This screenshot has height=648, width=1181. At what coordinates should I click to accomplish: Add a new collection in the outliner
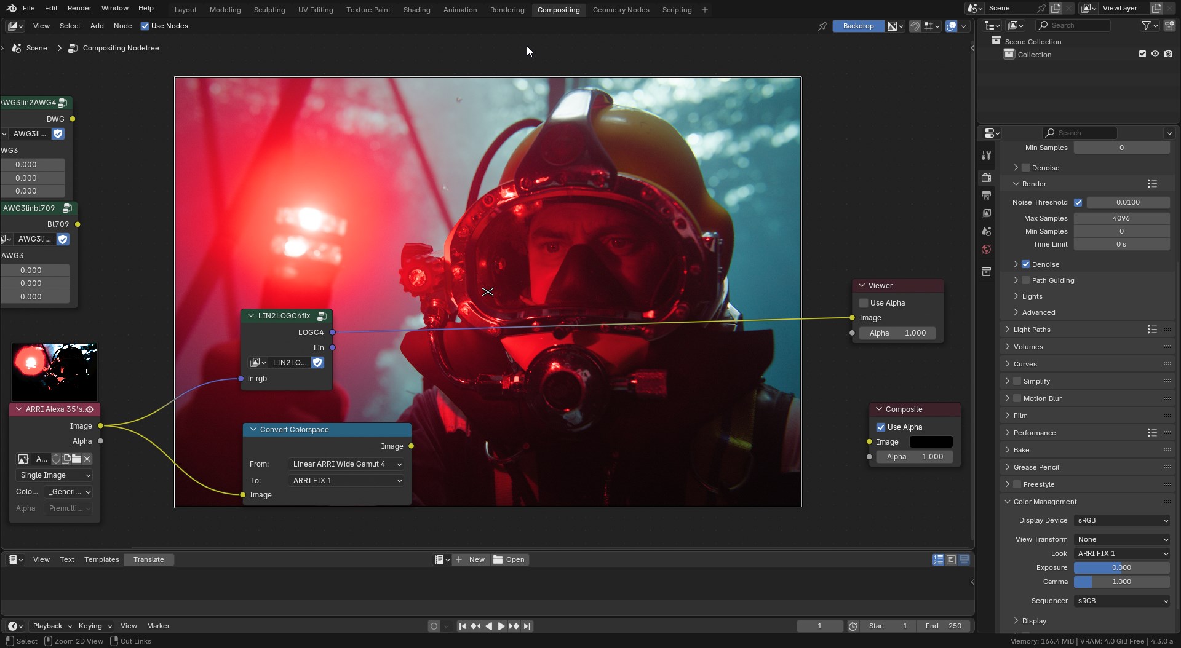coord(1169,25)
